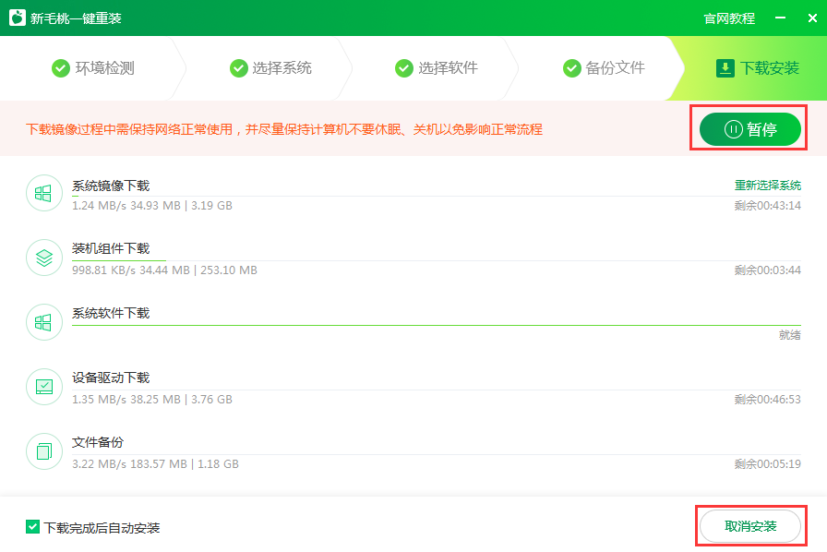Viewport: 827px width, 552px height.
Task: Click the 文件备份 title text
Action: (x=98, y=442)
